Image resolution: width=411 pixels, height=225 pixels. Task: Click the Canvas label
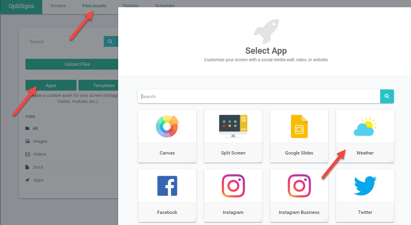pyautogui.click(x=167, y=153)
